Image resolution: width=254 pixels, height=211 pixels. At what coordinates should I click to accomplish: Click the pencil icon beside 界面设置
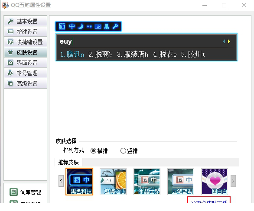(x=10, y=63)
